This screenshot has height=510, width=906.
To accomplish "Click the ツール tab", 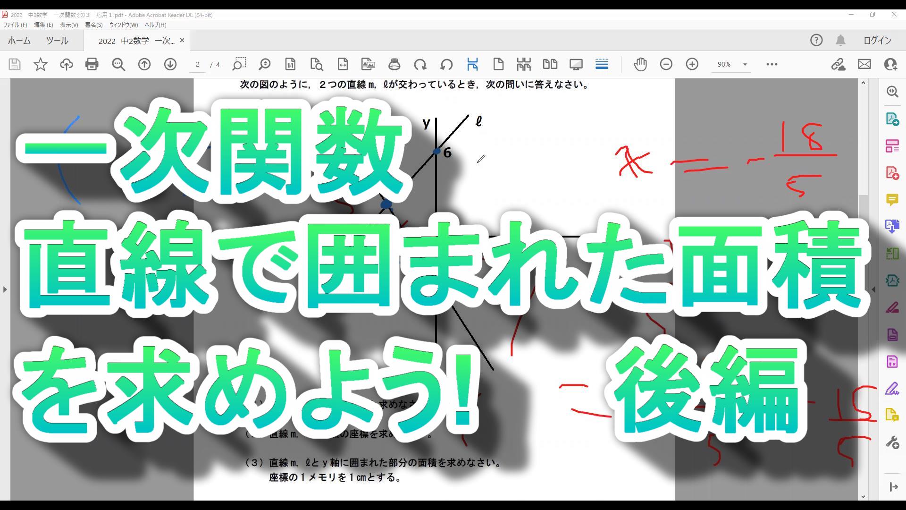I will tap(57, 41).
